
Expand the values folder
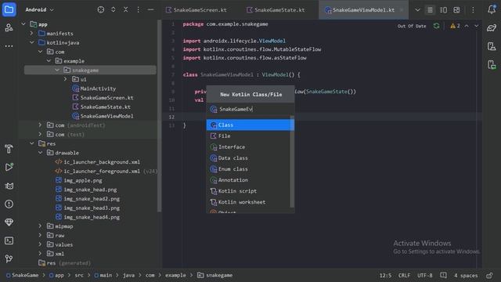[40, 244]
